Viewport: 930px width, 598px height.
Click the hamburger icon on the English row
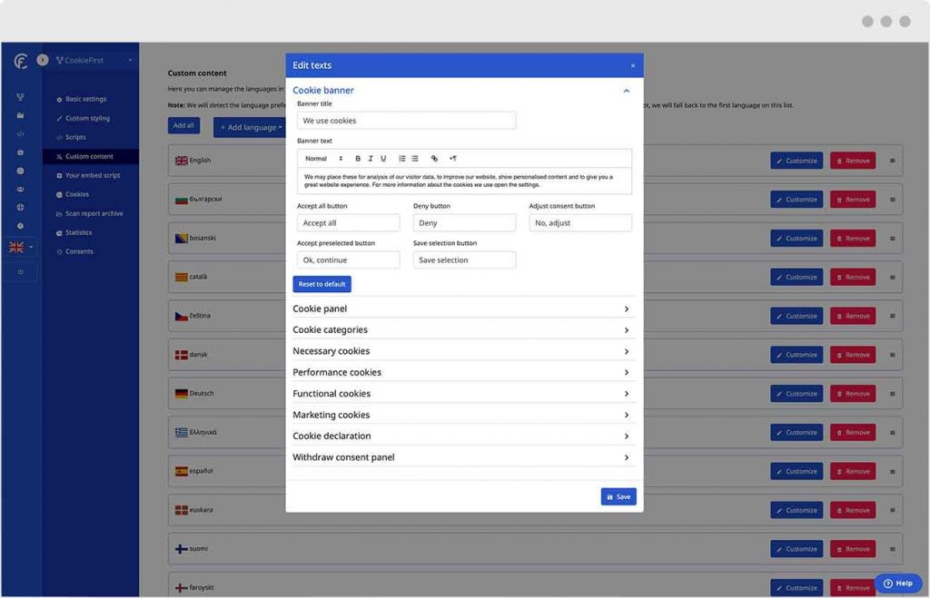click(893, 160)
